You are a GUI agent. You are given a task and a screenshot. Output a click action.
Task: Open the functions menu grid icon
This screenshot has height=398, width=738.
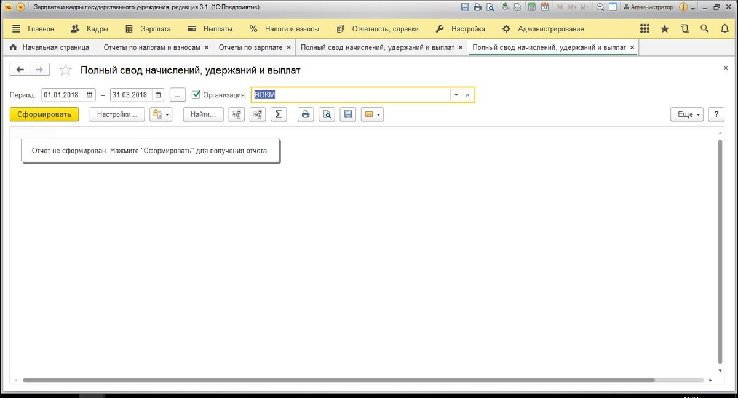point(645,29)
